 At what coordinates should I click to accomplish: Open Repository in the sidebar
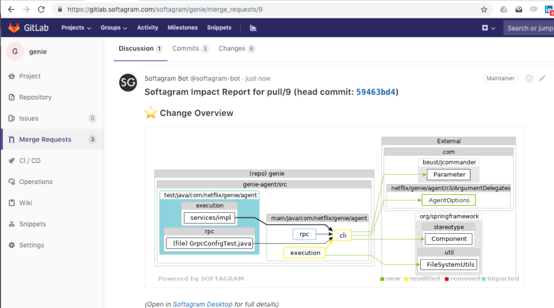click(53, 97)
